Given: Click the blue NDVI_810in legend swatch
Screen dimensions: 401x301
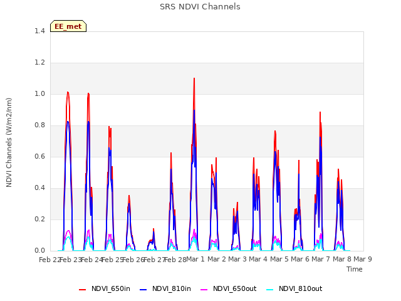Looking at the screenshot, I should pos(143,290).
